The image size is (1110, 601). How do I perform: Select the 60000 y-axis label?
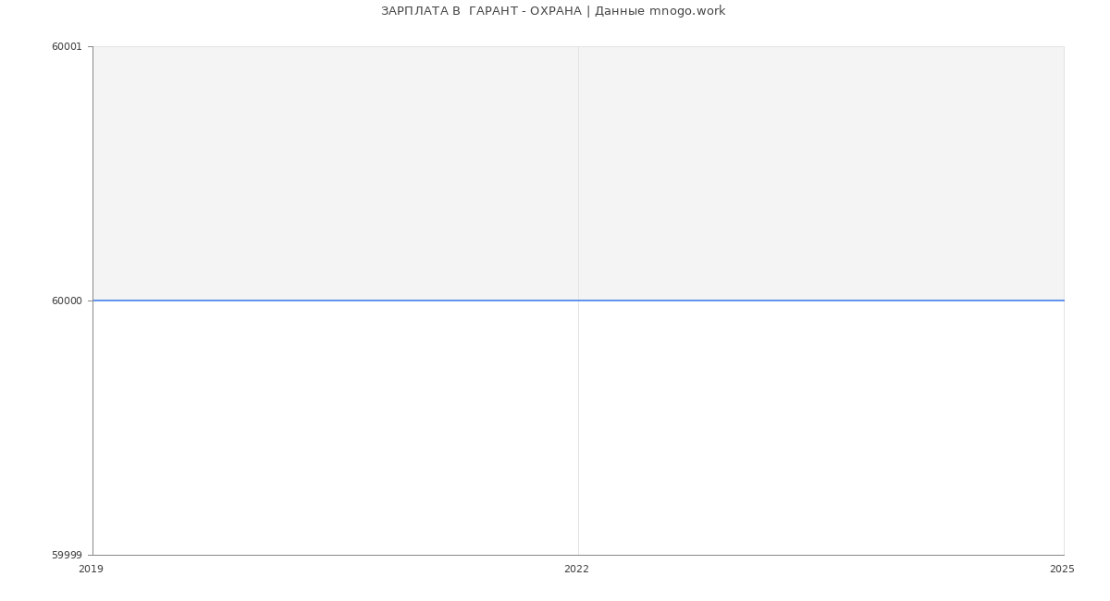[x=67, y=300]
